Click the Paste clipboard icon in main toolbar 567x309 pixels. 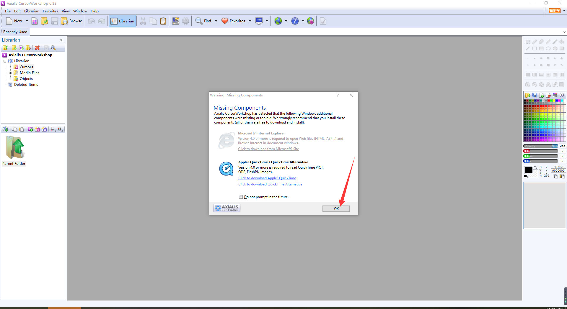163,21
